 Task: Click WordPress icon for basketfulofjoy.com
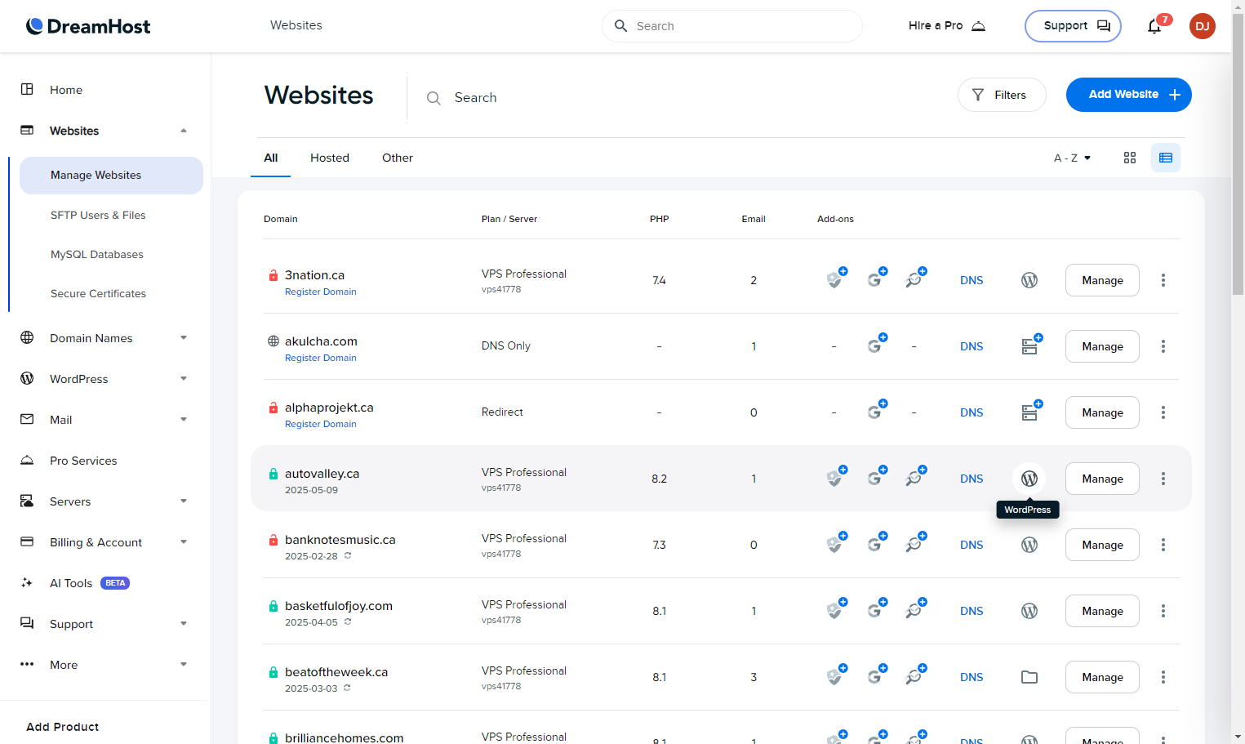coord(1029,611)
